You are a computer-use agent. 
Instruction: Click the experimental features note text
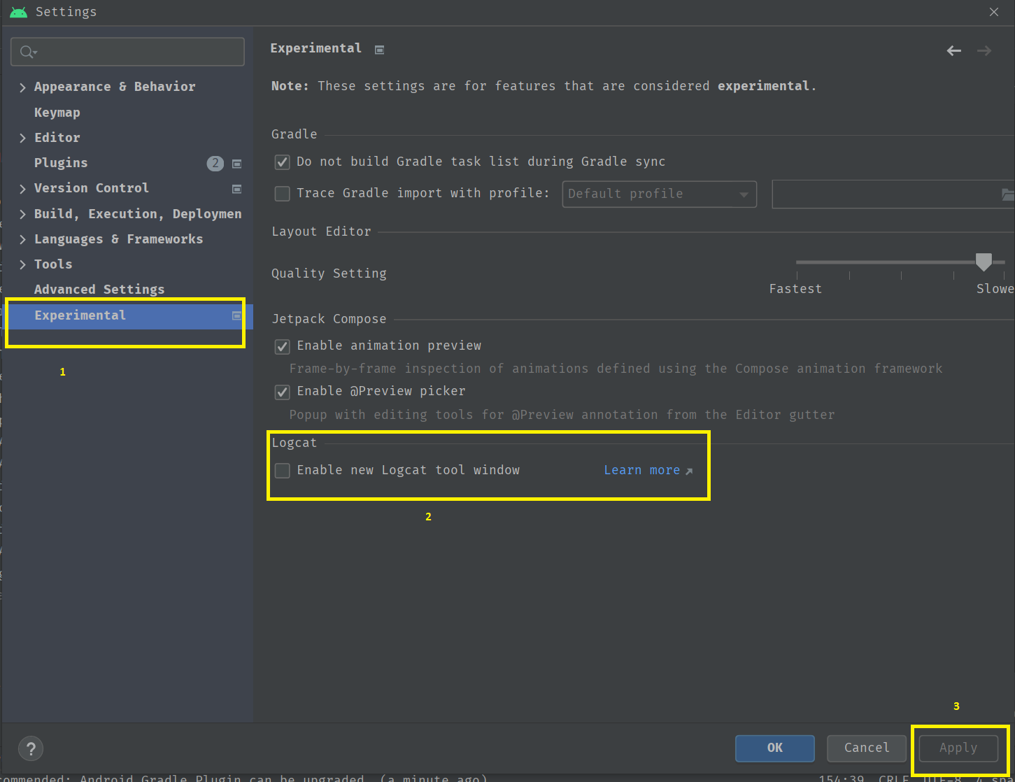coord(544,86)
